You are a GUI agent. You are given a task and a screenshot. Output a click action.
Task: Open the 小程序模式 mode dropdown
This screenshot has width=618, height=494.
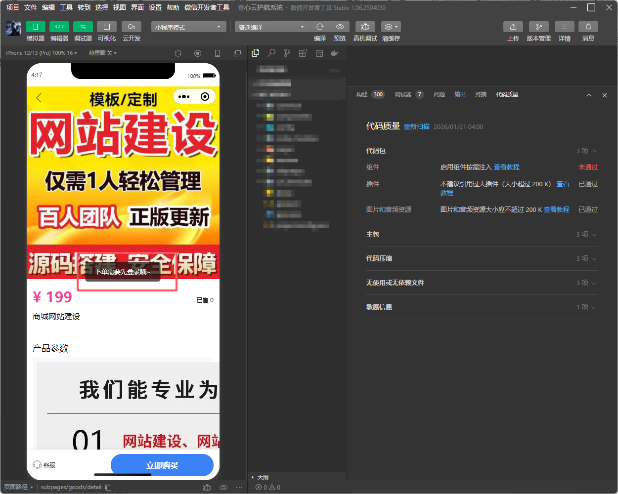pos(189,27)
